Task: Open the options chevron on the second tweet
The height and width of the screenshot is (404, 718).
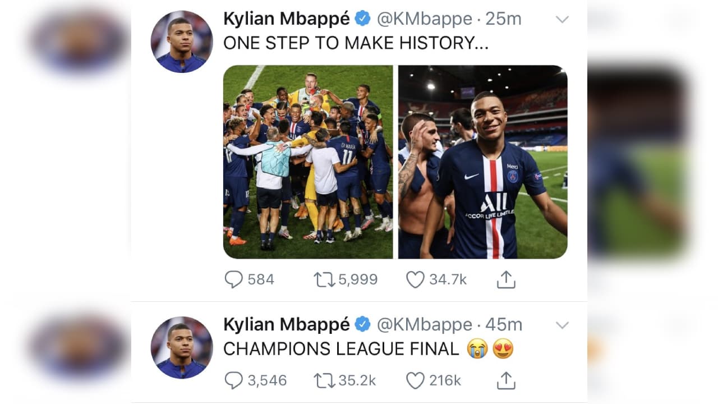Action: [x=562, y=324]
